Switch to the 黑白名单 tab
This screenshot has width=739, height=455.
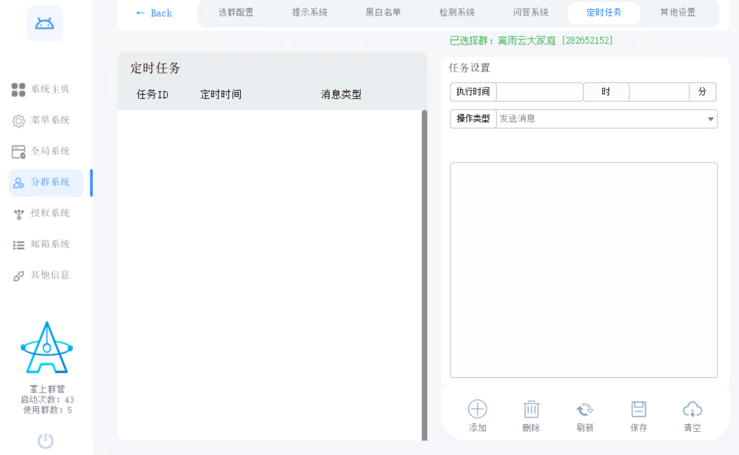(x=383, y=13)
